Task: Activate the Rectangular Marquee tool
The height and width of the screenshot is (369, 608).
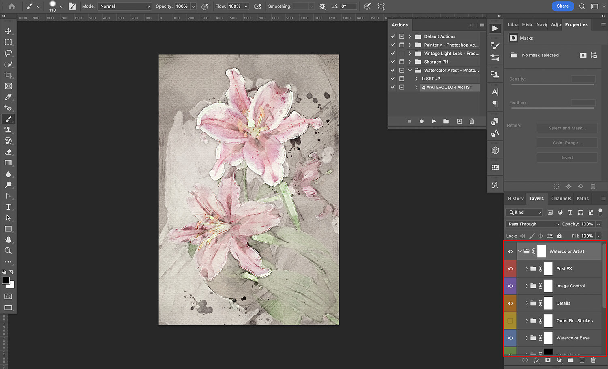Action: [x=8, y=42]
